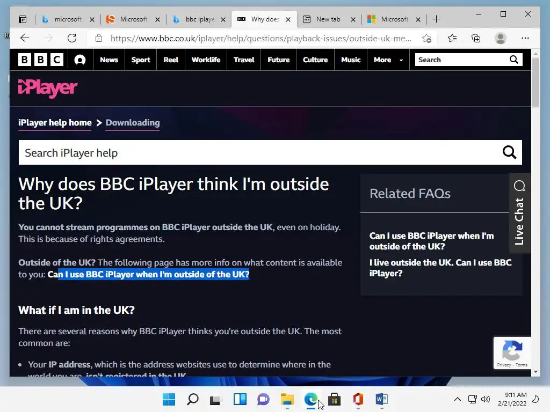Open Microsoft Store from the taskbar

(334, 399)
